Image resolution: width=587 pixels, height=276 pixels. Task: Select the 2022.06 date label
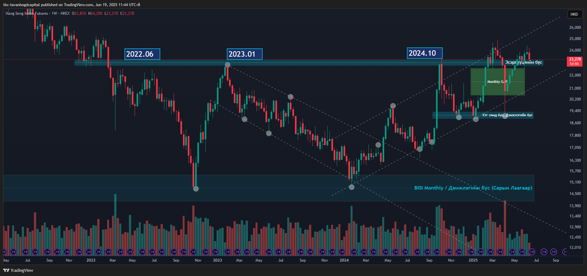point(142,54)
